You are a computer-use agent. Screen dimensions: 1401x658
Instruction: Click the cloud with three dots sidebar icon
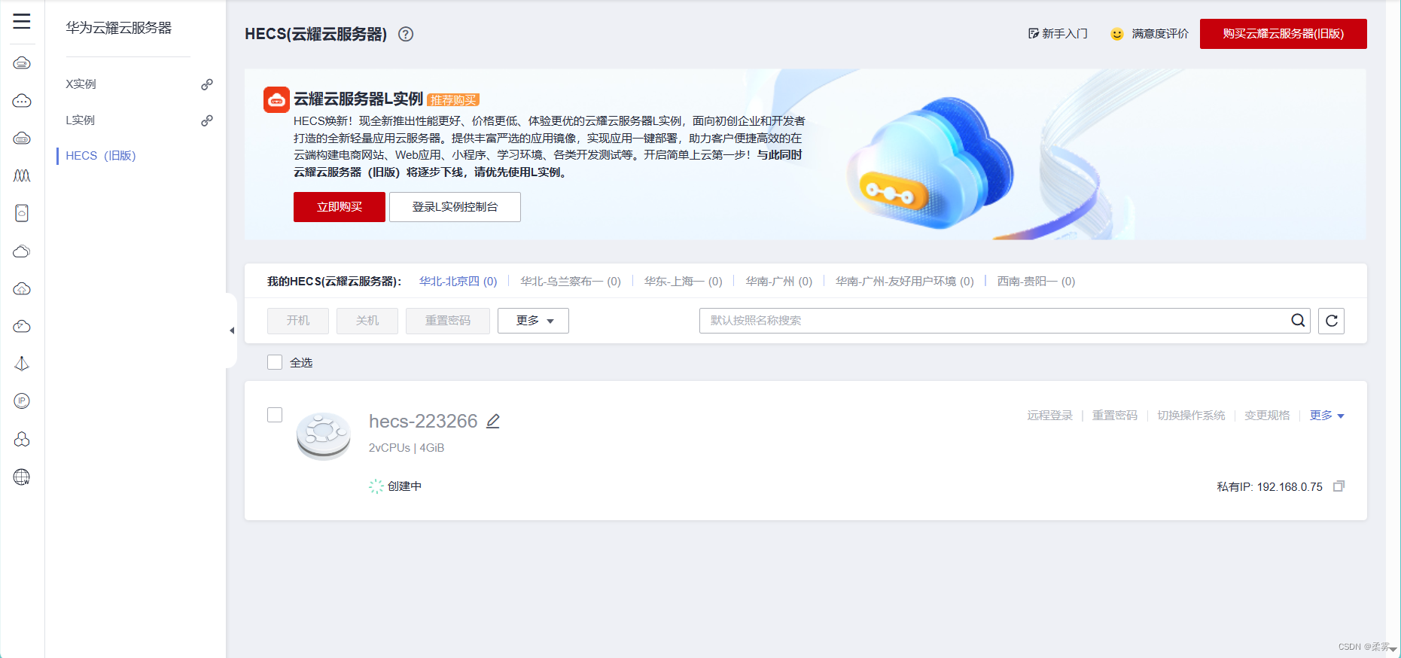click(22, 100)
